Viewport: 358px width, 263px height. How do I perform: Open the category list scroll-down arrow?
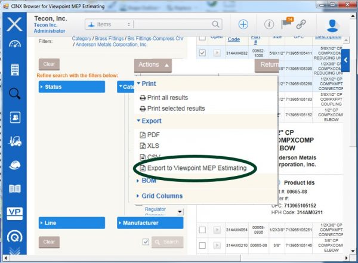180,212
